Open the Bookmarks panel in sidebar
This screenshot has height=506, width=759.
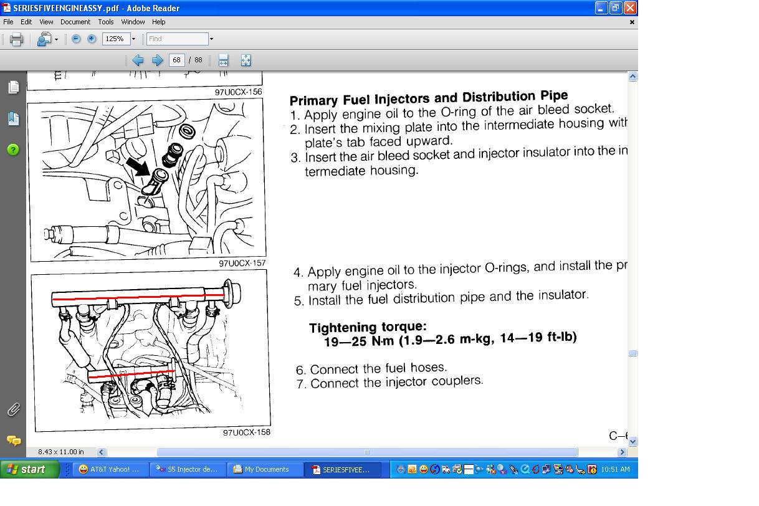pyautogui.click(x=13, y=118)
